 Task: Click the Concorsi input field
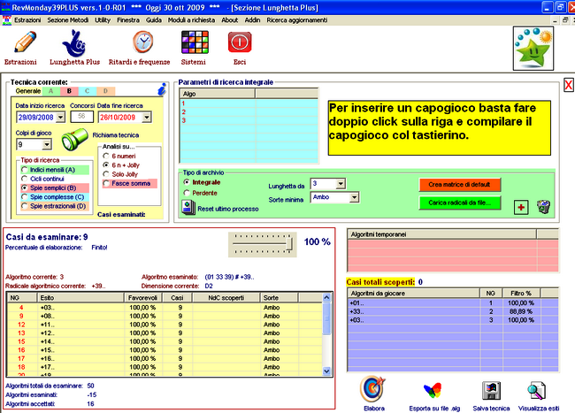81,117
